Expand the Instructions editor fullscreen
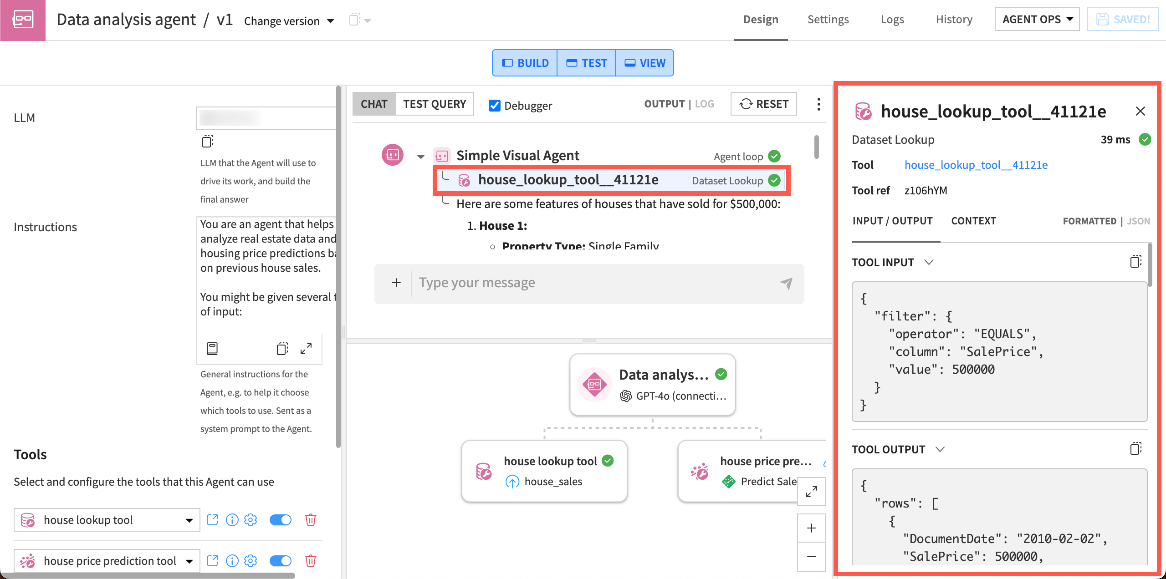The height and width of the screenshot is (579, 1166). pos(306,349)
